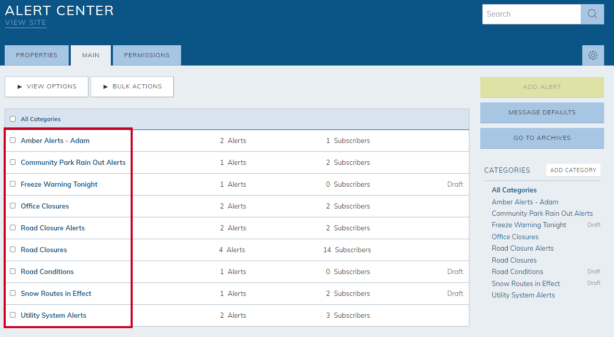Open Community Park Rain Out Alerts in list
Viewport: 614px width, 337px height.
tap(73, 162)
